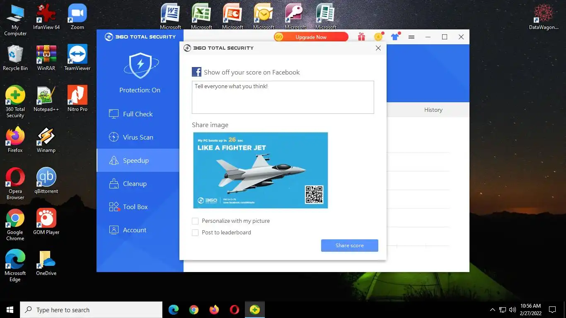The image size is (566, 318).
Task: Click Nitro Pro desktop icon
Action: [x=77, y=99]
